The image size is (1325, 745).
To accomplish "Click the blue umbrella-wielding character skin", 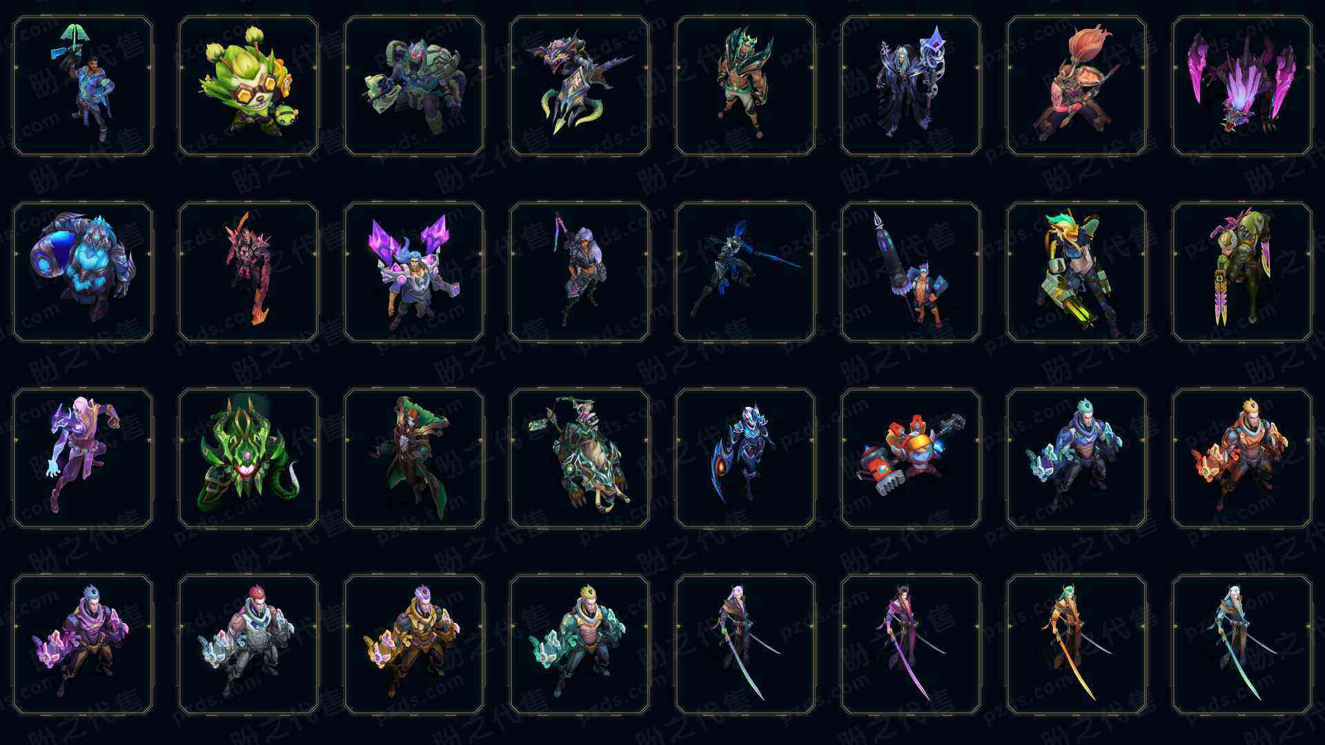I will click(83, 86).
